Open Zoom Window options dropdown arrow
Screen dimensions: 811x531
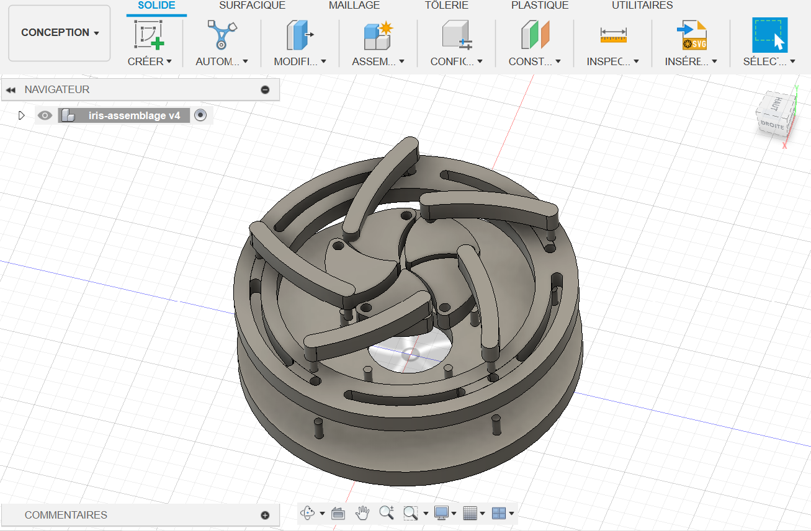[x=426, y=513]
